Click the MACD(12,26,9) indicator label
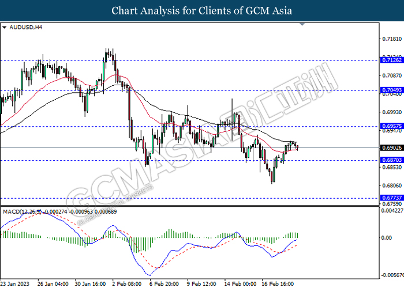404x288 pixels. (x=60, y=211)
